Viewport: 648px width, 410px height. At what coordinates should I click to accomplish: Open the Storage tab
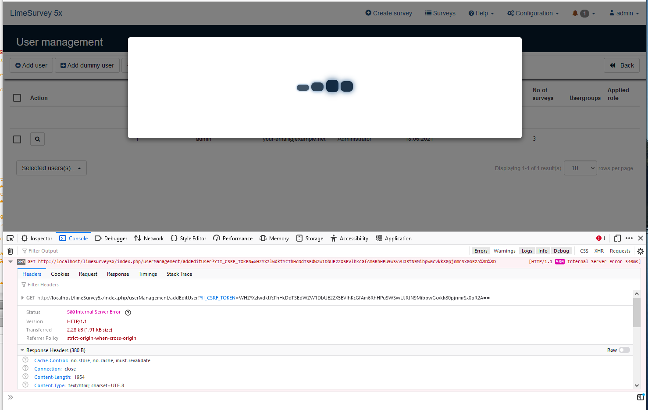coord(310,238)
